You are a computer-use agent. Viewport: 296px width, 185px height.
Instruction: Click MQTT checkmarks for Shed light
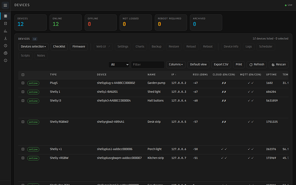pyautogui.click(x=251, y=92)
